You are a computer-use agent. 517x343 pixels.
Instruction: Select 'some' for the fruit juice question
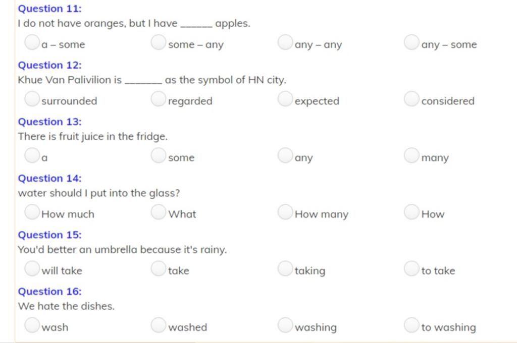tap(158, 155)
